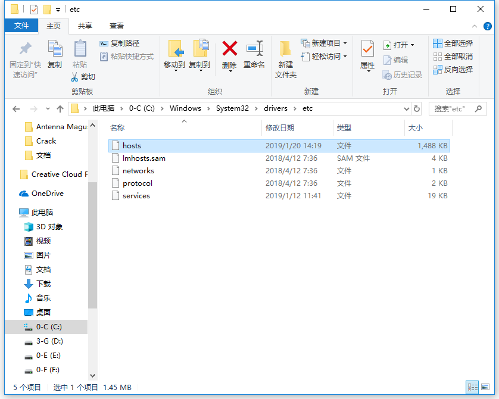Switch to large icons view layout icon
The height and width of the screenshot is (399, 499).
[485, 387]
